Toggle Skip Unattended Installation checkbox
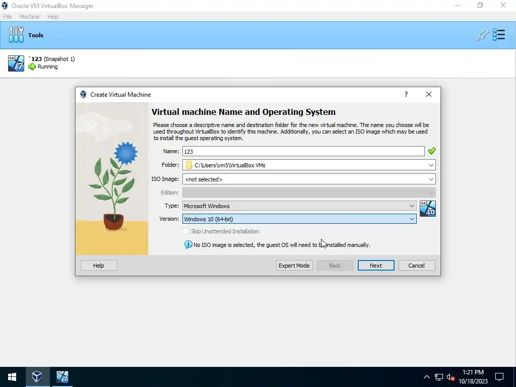The width and height of the screenshot is (516, 387). click(186, 231)
